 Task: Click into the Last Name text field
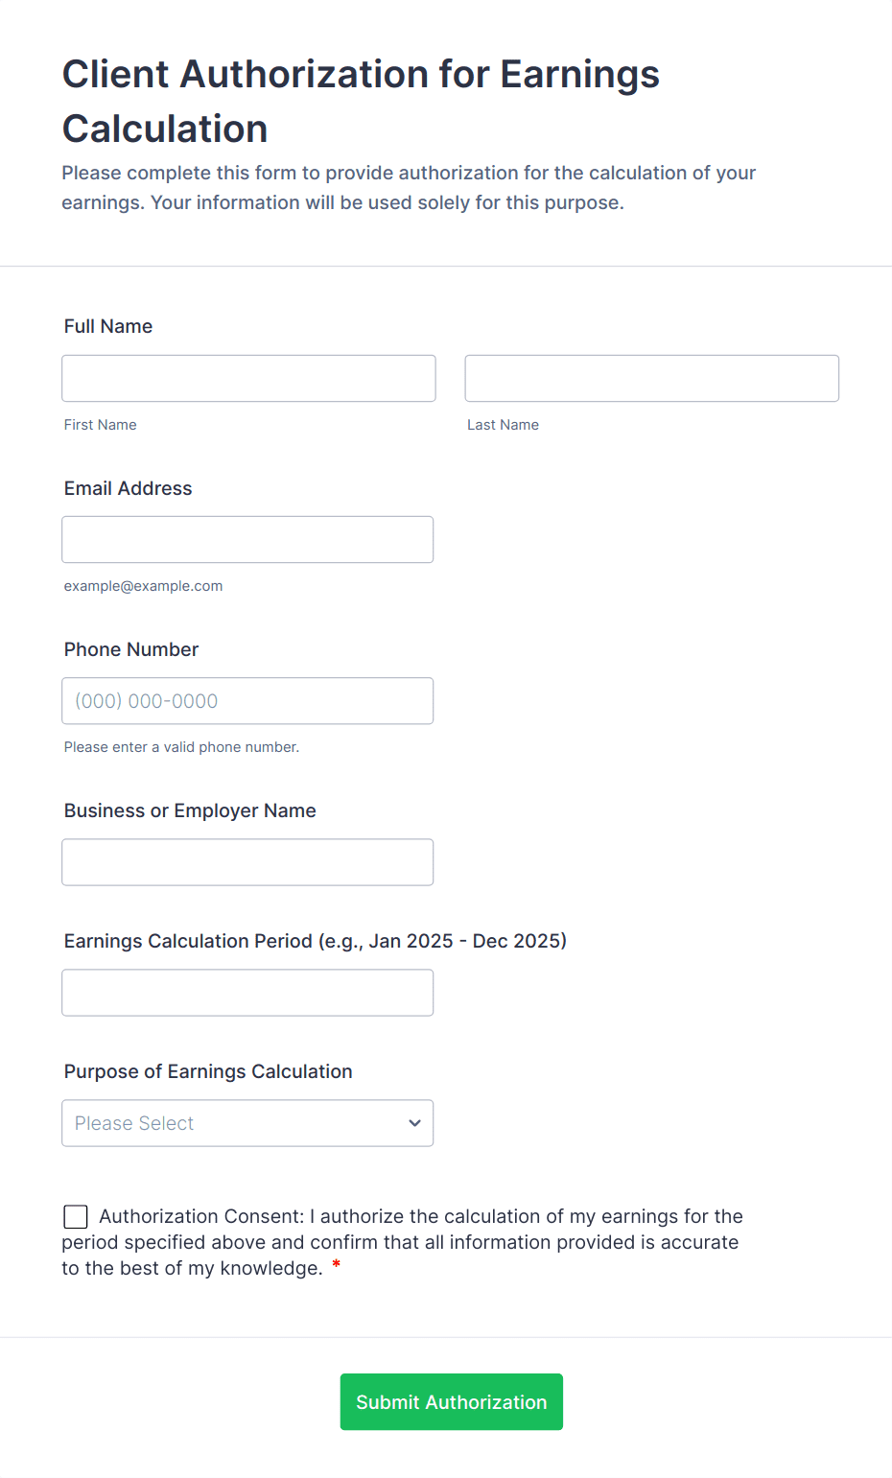[651, 379]
